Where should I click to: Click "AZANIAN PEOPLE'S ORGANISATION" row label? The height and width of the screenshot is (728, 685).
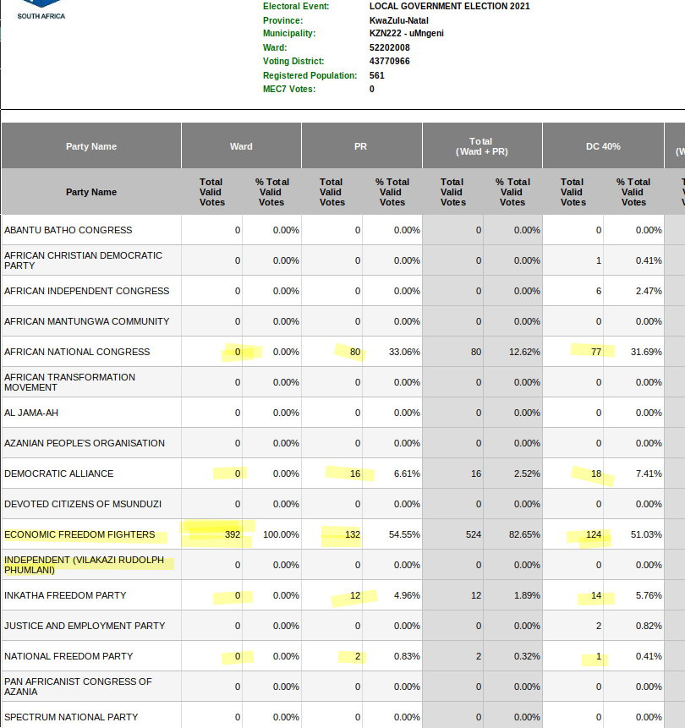(85, 443)
